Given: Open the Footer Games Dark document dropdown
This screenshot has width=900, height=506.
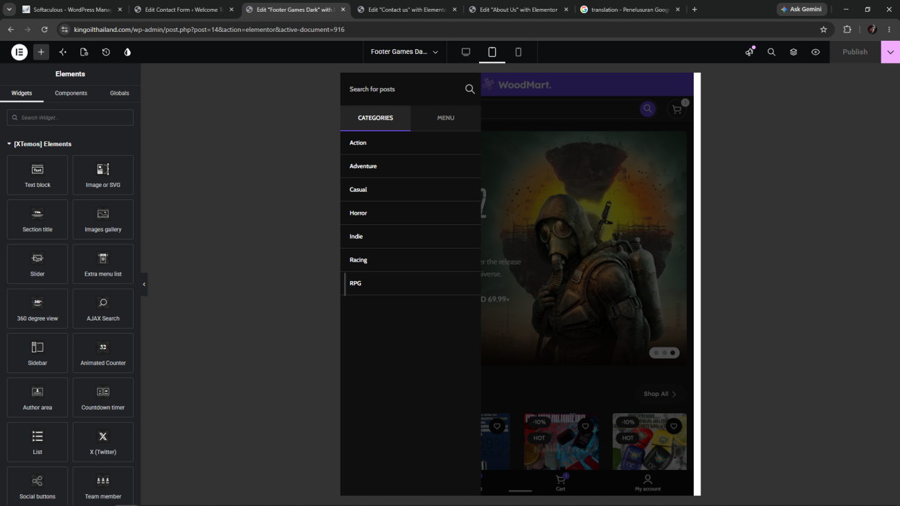Looking at the screenshot, I should (404, 52).
